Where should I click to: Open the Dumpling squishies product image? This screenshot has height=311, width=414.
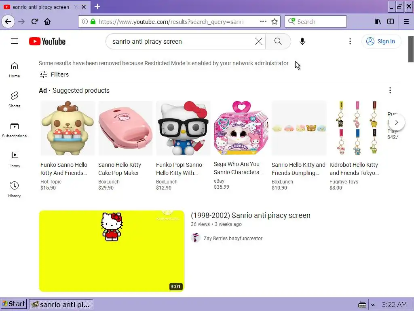pos(299,128)
